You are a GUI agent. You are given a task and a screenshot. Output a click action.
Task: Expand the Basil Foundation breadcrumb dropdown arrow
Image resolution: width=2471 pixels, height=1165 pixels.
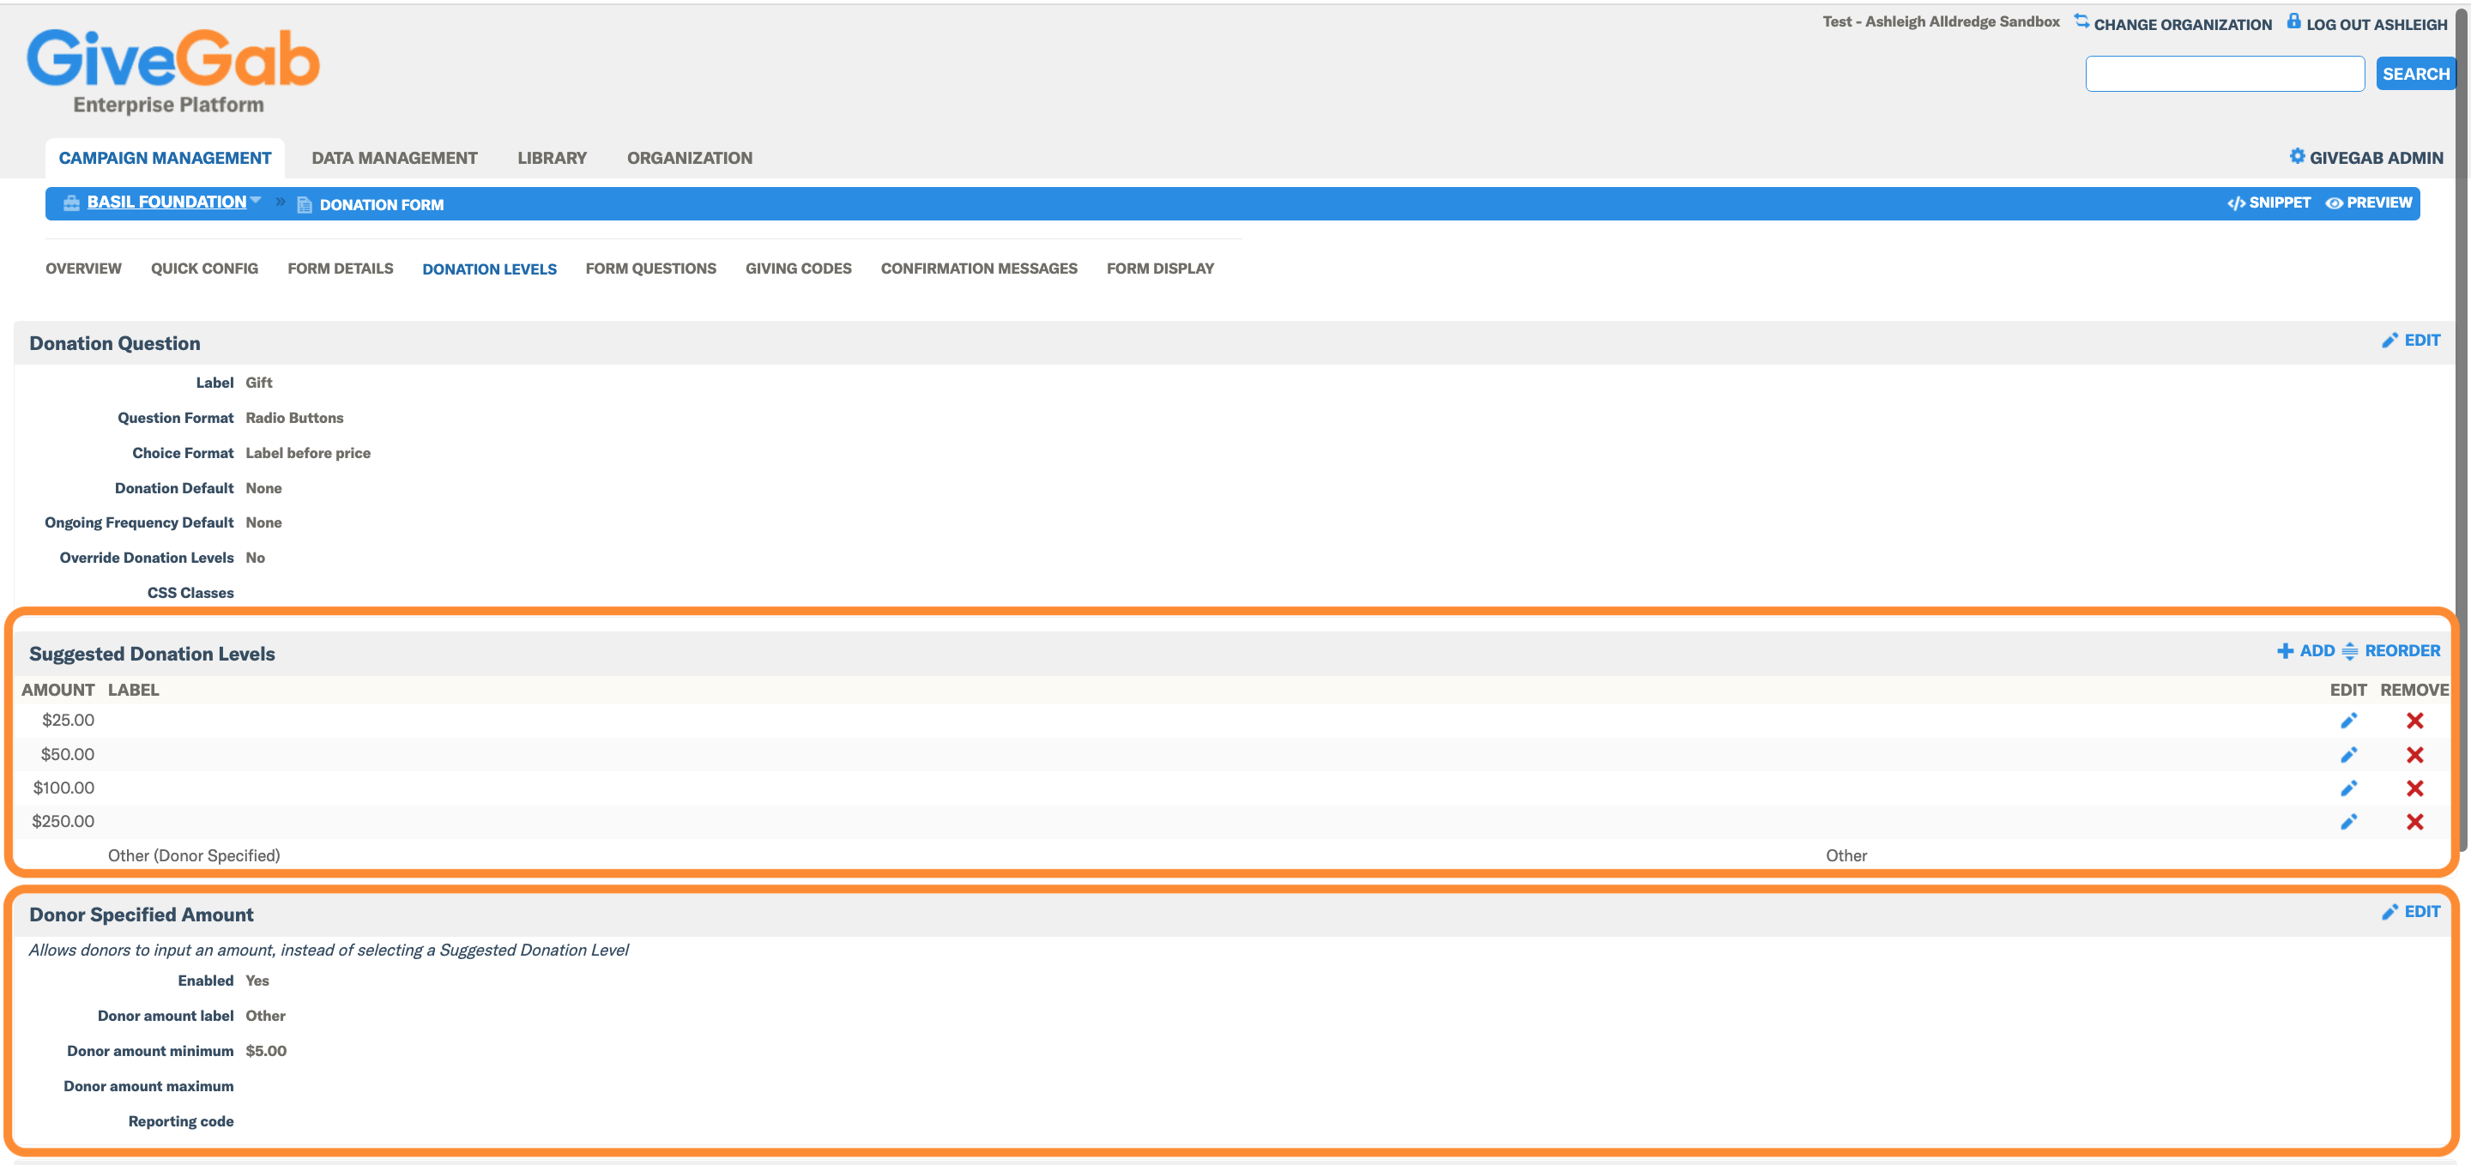(x=255, y=201)
